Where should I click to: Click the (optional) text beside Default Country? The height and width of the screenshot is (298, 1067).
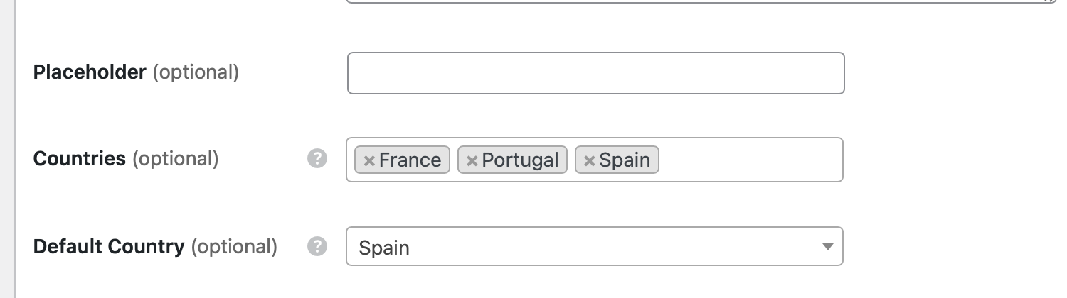[234, 247]
